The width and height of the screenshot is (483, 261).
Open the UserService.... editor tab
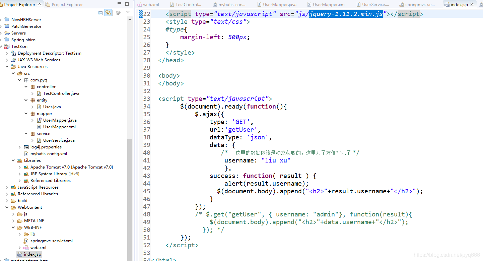373,4
